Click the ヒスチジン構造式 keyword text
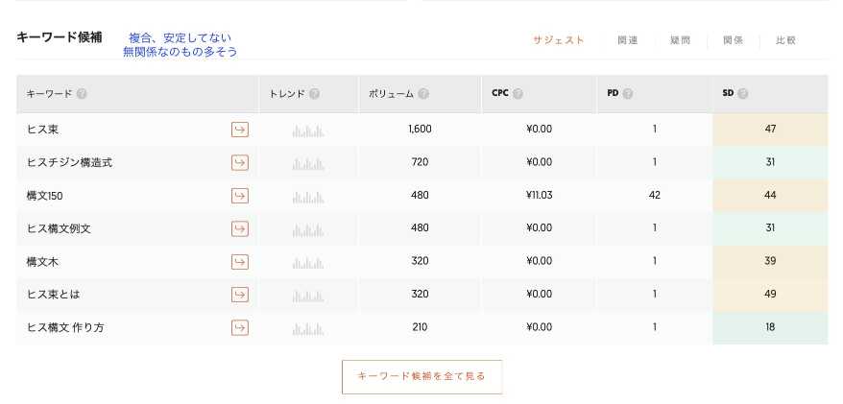The height and width of the screenshot is (404, 843). coord(69,163)
